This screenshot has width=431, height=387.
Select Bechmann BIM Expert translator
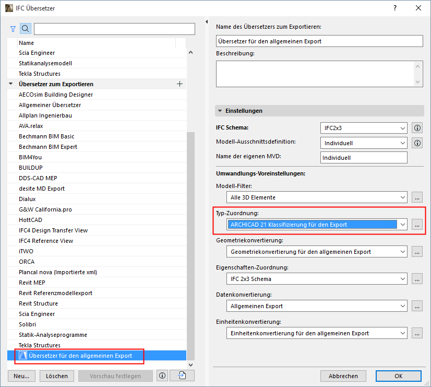pyautogui.click(x=97, y=147)
